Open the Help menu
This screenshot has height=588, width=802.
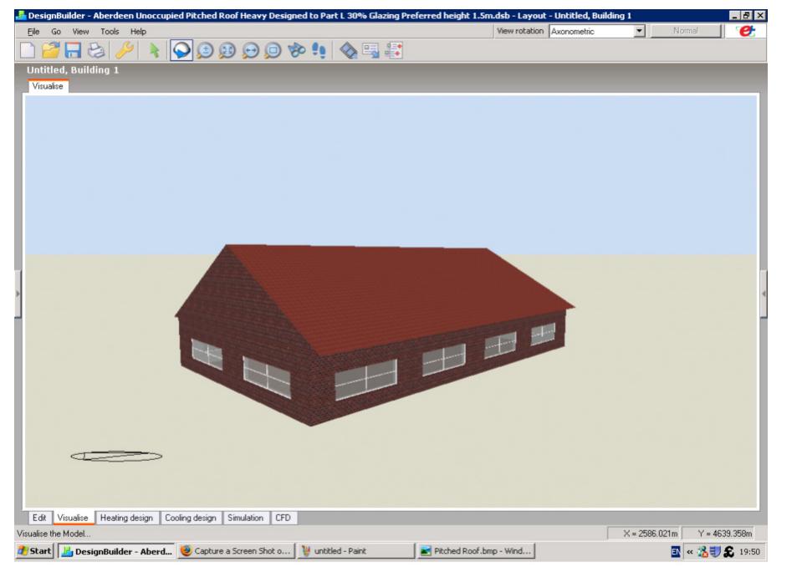[x=138, y=32]
